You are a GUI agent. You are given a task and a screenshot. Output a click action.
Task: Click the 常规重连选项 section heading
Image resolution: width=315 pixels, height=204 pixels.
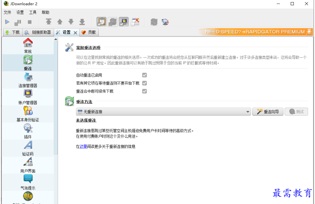click(x=88, y=48)
